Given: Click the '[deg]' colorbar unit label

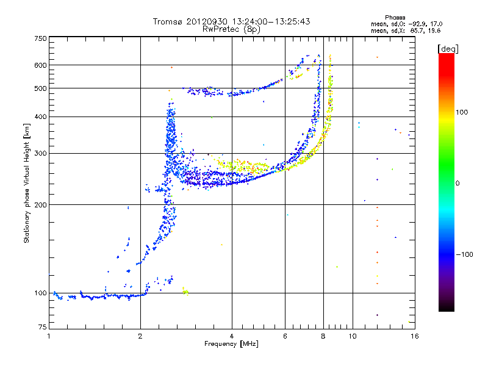Looking at the screenshot, I should point(448,49).
